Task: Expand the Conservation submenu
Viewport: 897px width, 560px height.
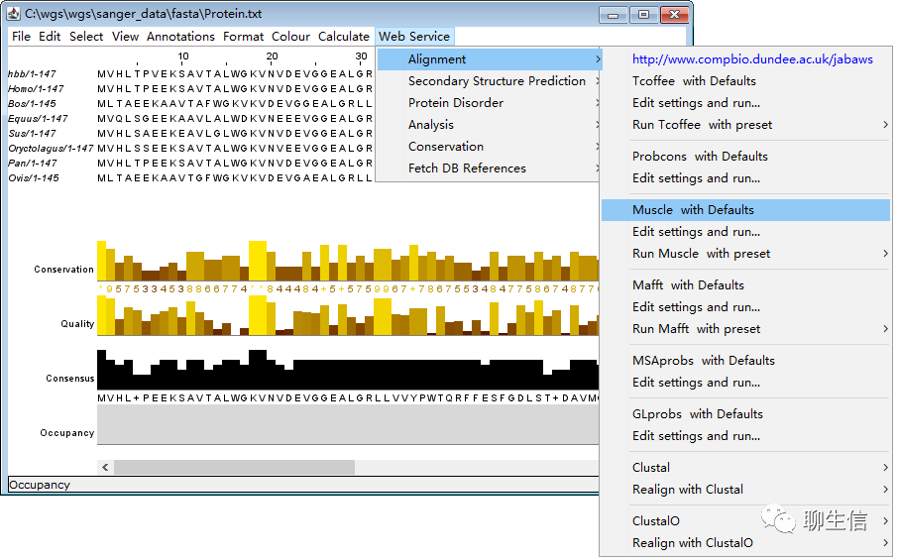Action: pos(489,147)
